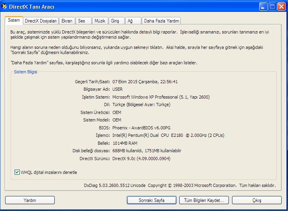Click the Sonraki Sayfa button
Viewport: 288px width, 211px height.
(152, 200)
